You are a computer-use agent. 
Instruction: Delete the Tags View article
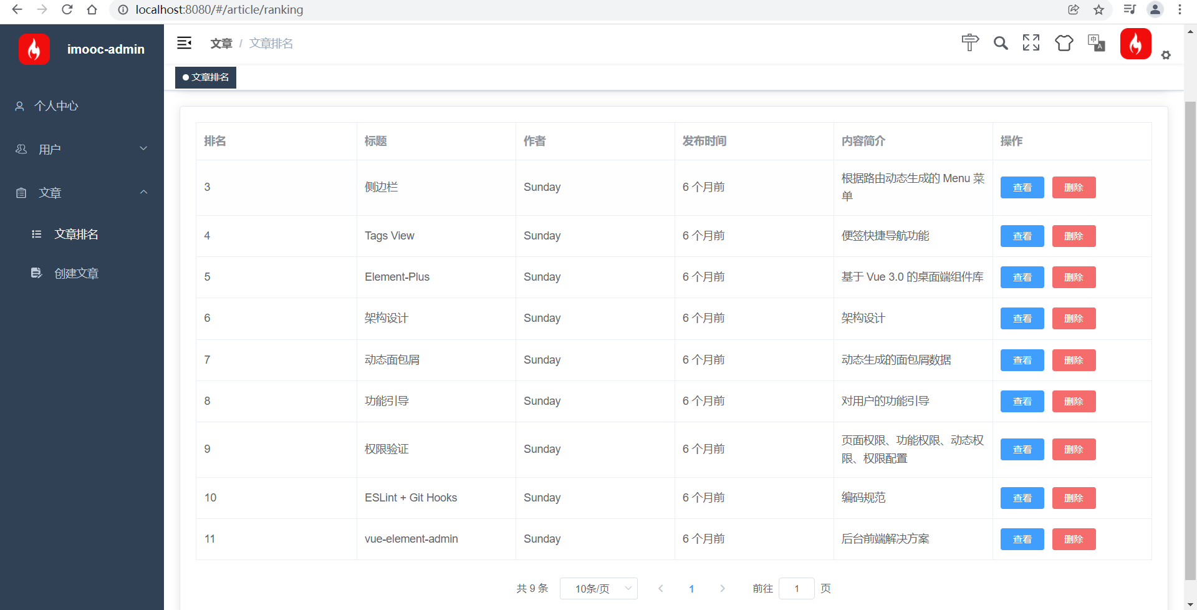[1074, 236]
